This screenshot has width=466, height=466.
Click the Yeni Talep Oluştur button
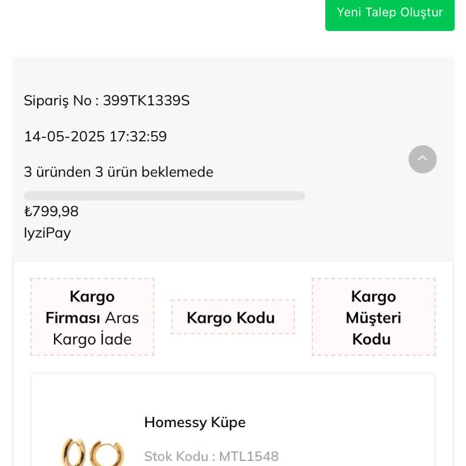point(390,13)
